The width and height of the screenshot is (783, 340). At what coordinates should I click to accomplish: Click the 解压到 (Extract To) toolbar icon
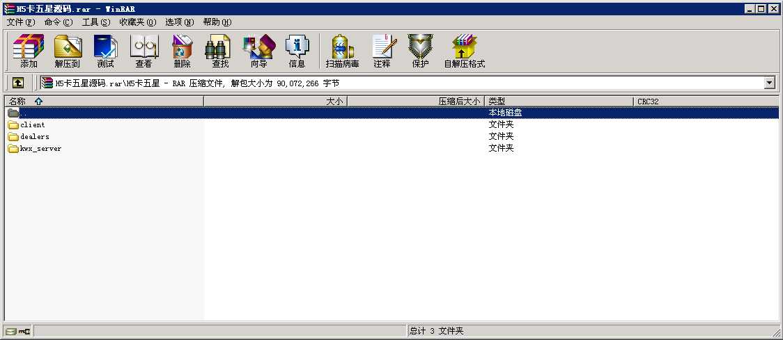point(68,51)
